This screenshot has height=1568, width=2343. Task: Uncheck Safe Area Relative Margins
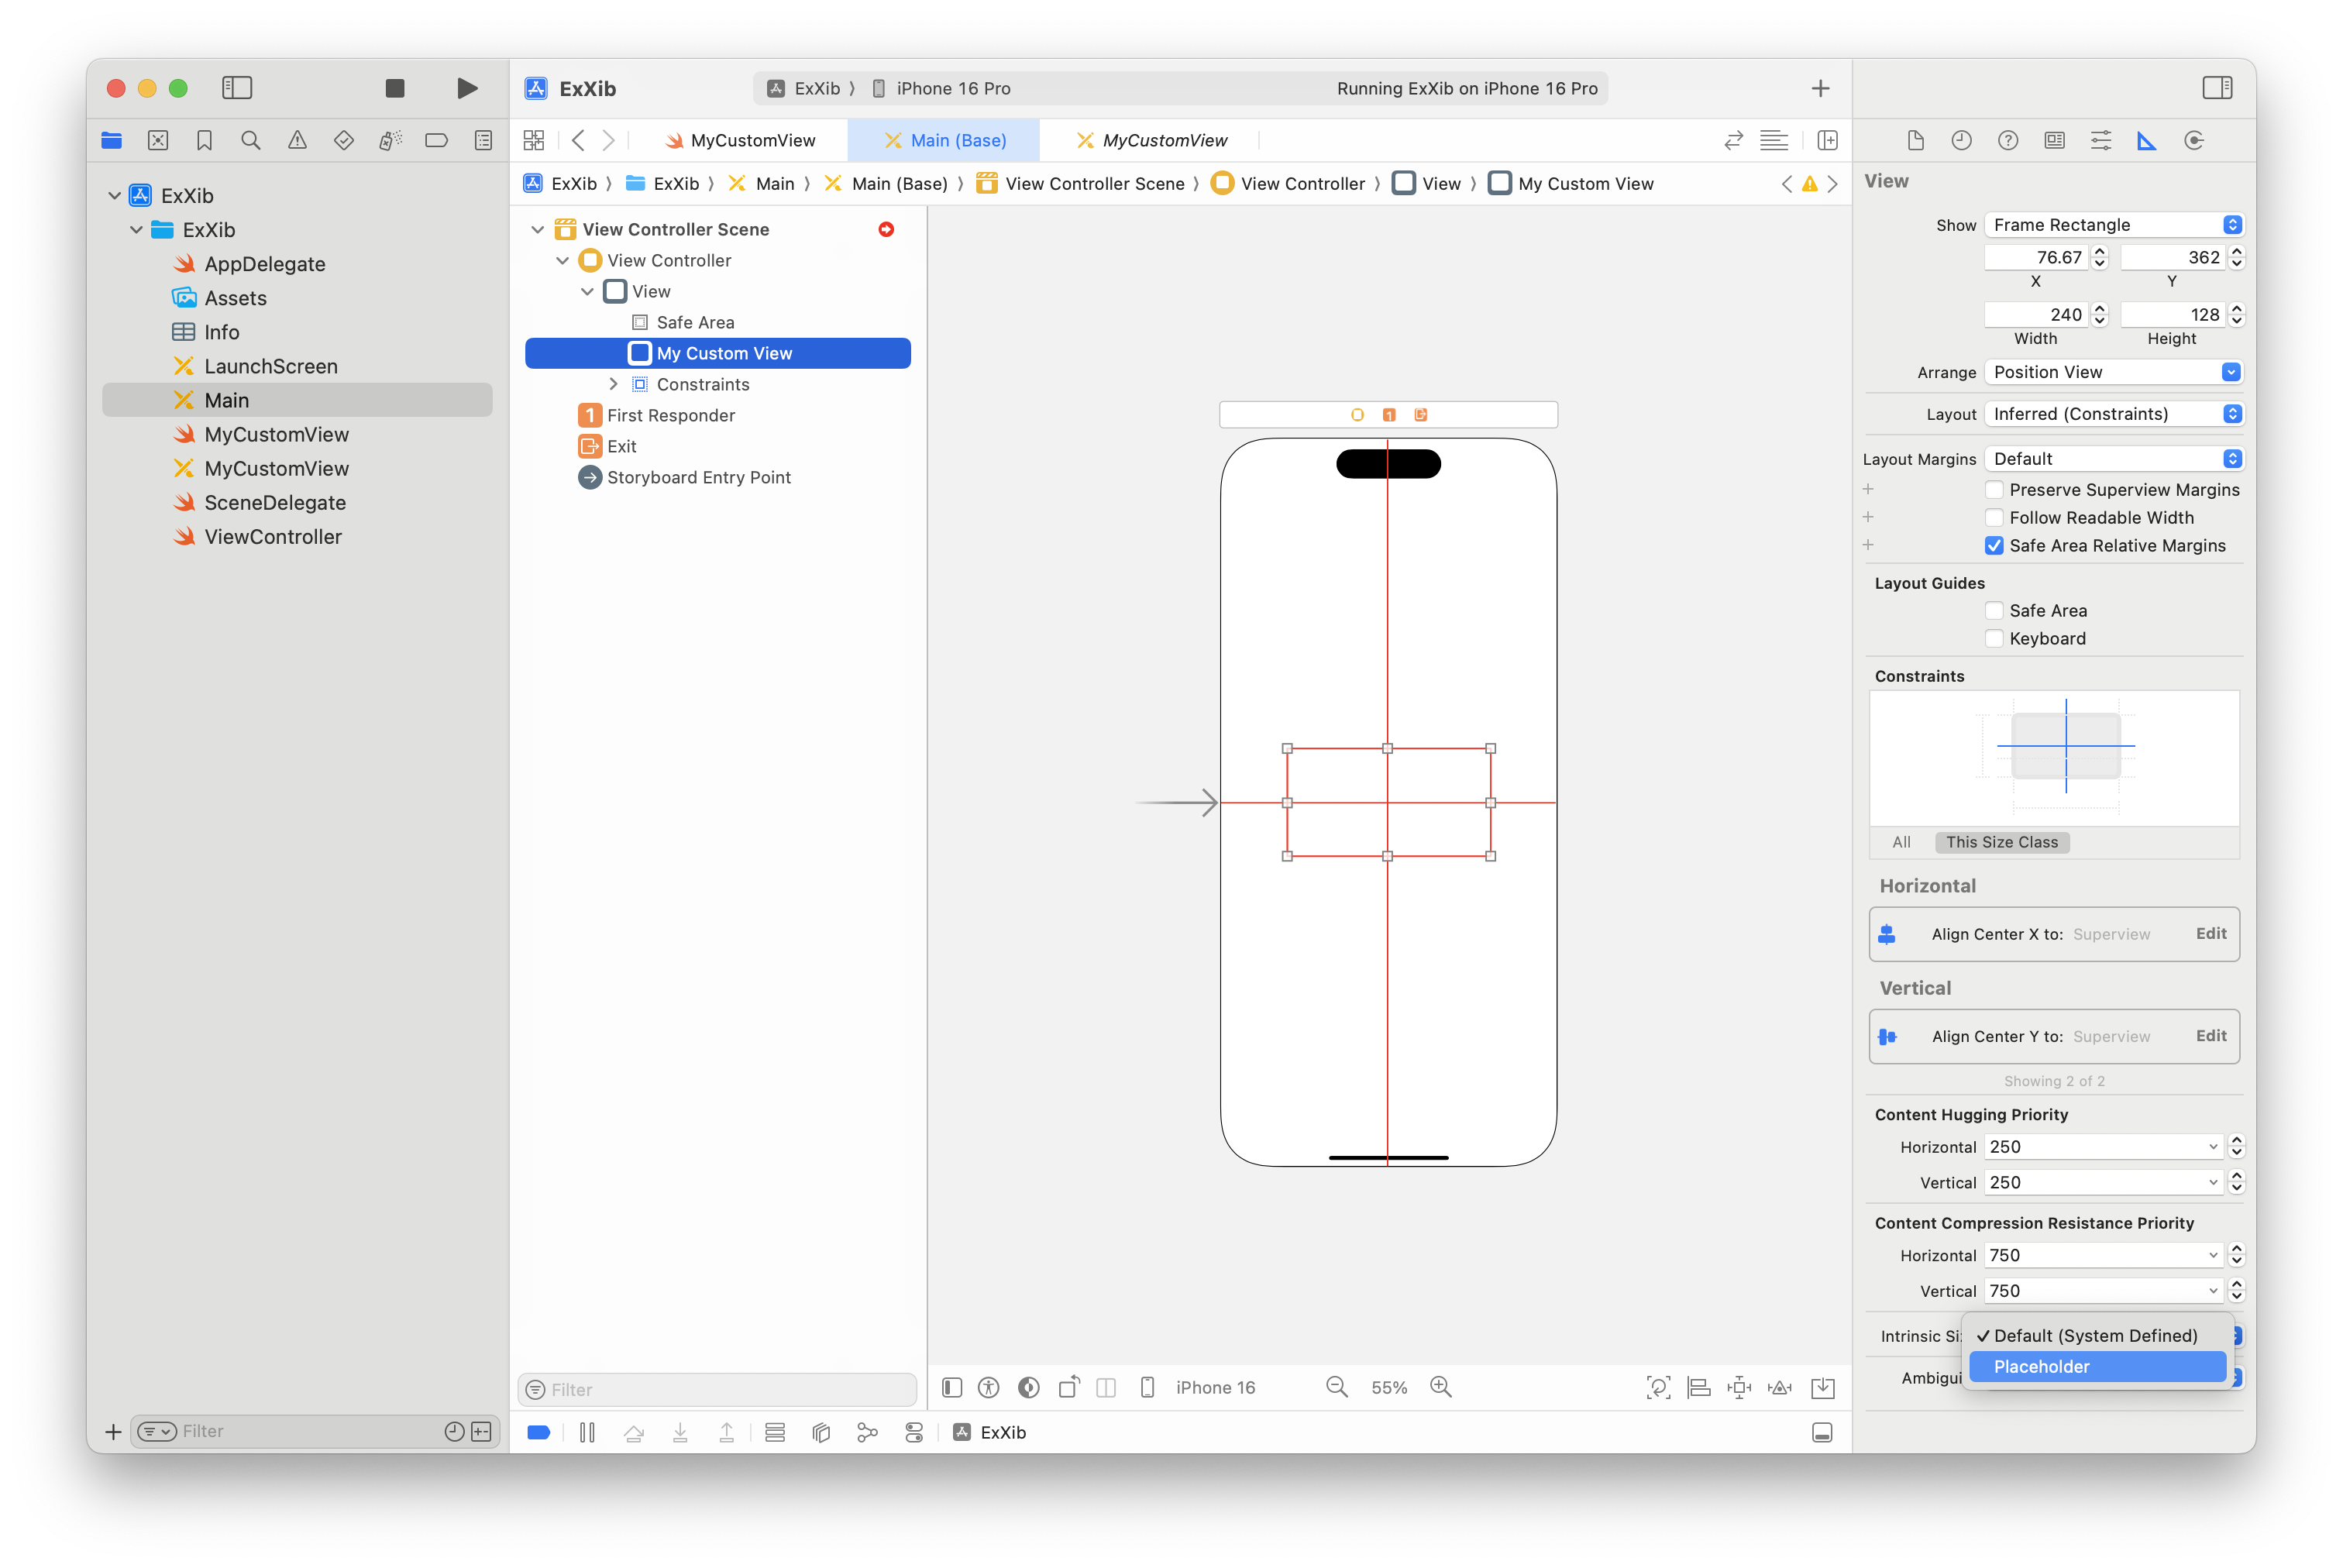[1994, 546]
